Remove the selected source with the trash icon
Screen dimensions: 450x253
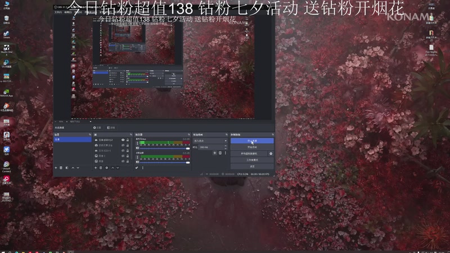click(x=101, y=168)
